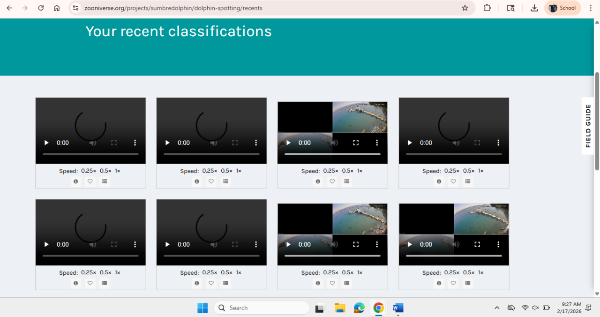
Task: Enter fullscreen on third top-row video
Action: (356, 143)
